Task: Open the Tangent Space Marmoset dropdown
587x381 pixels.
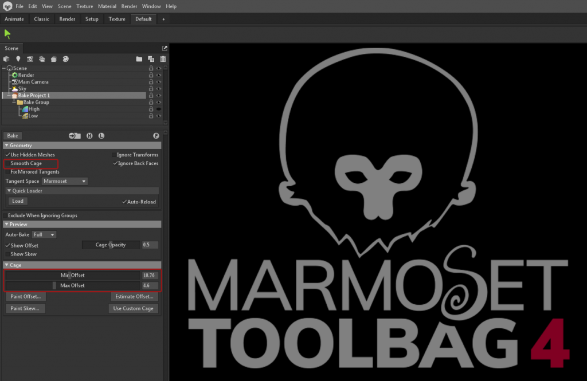Action: click(65, 181)
